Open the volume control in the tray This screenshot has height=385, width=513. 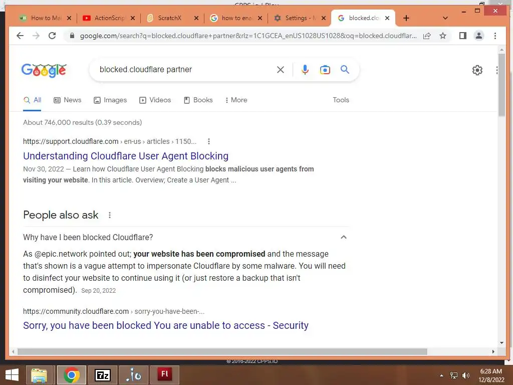[465, 375]
